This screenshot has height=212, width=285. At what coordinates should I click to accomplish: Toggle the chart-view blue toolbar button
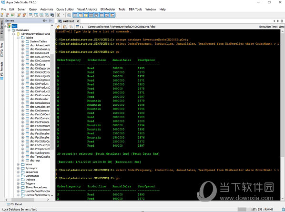[x=112, y=15]
